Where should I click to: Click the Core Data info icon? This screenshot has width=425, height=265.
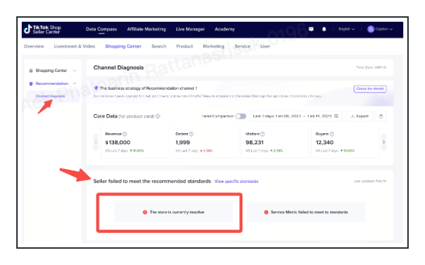(158, 116)
